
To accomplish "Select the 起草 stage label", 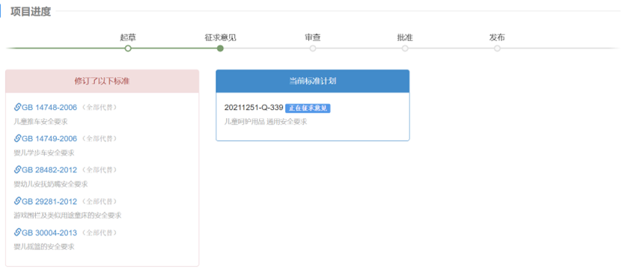I will click(x=128, y=37).
